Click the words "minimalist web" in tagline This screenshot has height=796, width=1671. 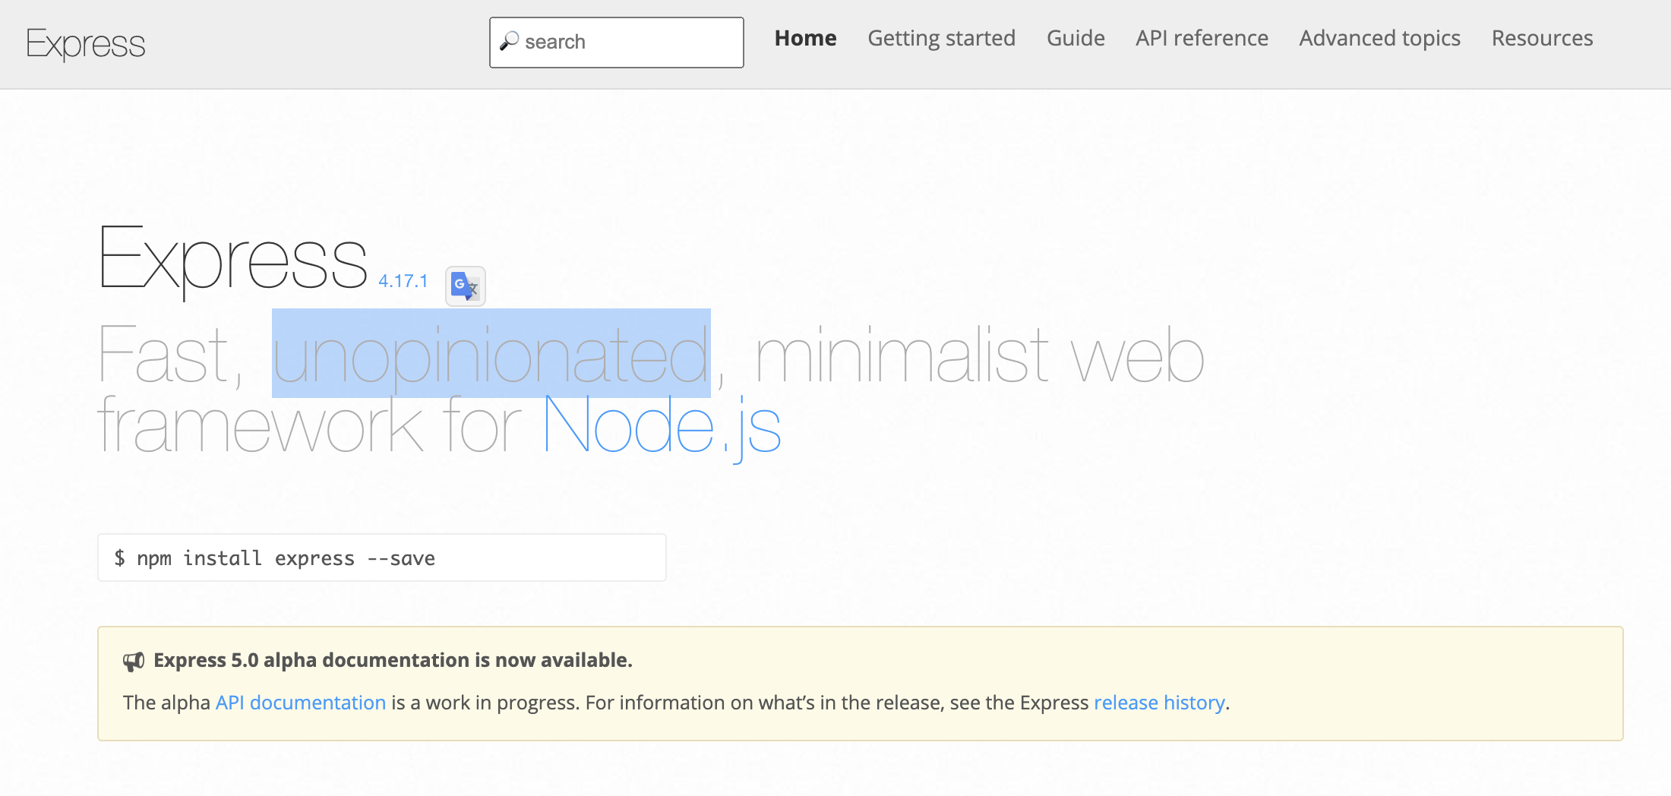pyautogui.click(x=981, y=355)
